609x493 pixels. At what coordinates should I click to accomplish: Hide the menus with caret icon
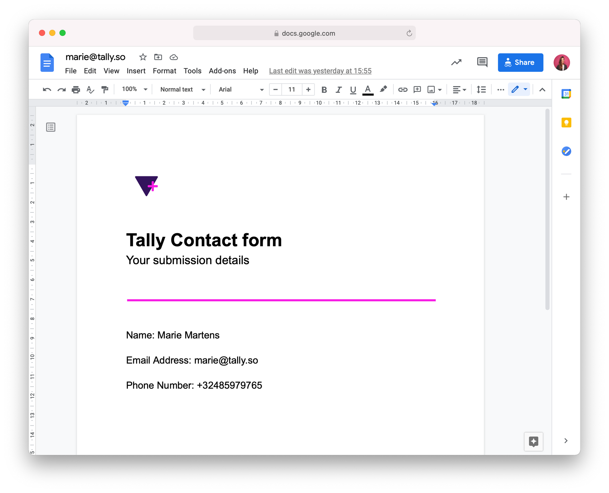coord(542,90)
